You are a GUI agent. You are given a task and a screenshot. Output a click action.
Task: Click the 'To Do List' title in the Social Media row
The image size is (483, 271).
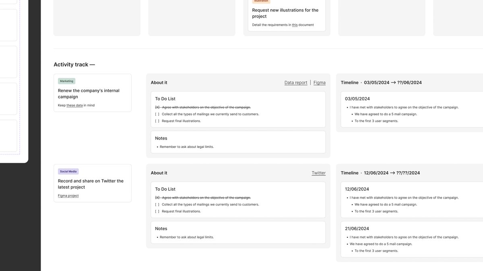[x=165, y=189]
